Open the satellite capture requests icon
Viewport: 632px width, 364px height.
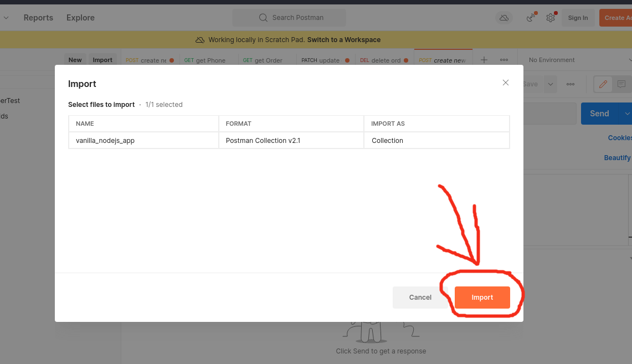point(531,18)
